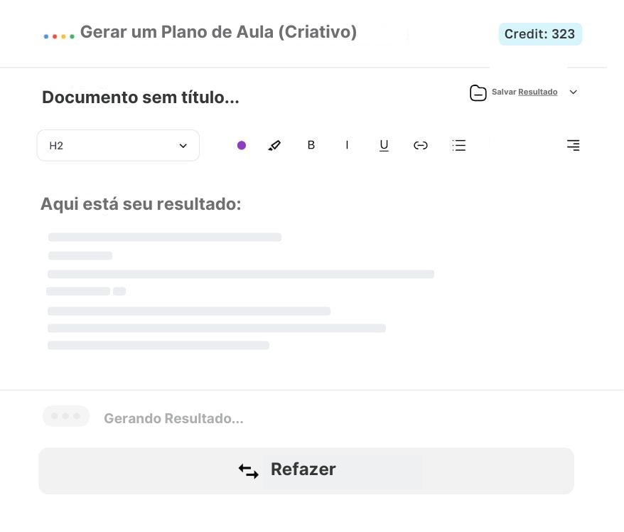Apply purple text color swatch
The width and height of the screenshot is (624, 532).
pyautogui.click(x=242, y=145)
